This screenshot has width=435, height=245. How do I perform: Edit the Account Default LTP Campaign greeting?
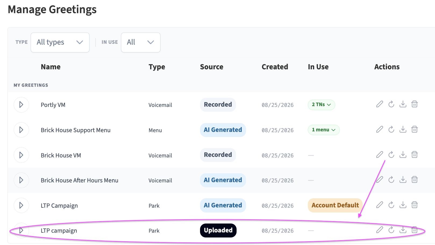(x=380, y=205)
